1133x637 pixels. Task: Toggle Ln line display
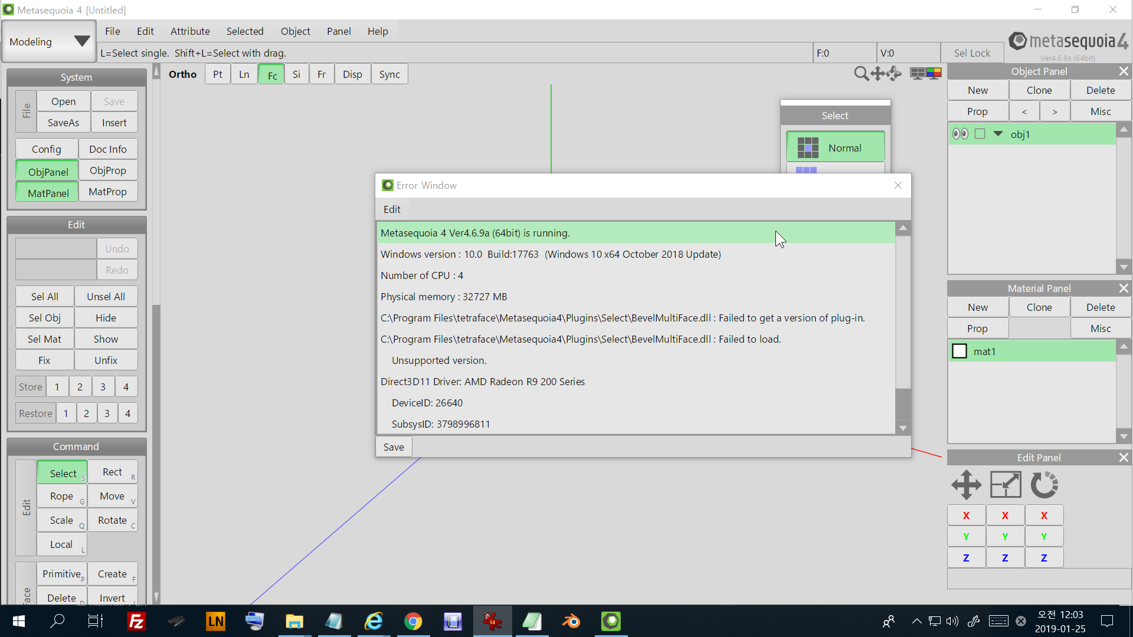pos(244,74)
